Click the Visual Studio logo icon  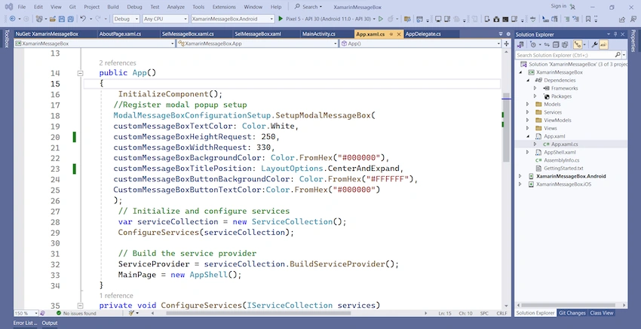pos(8,7)
